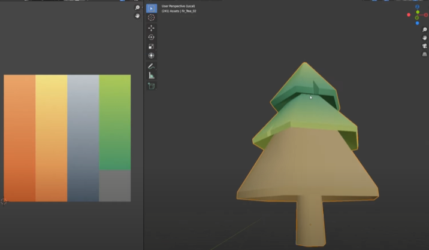Image resolution: width=429 pixels, height=250 pixels.
Task: Toggle perspective/orthographic view grid icon
Action: tap(424, 54)
